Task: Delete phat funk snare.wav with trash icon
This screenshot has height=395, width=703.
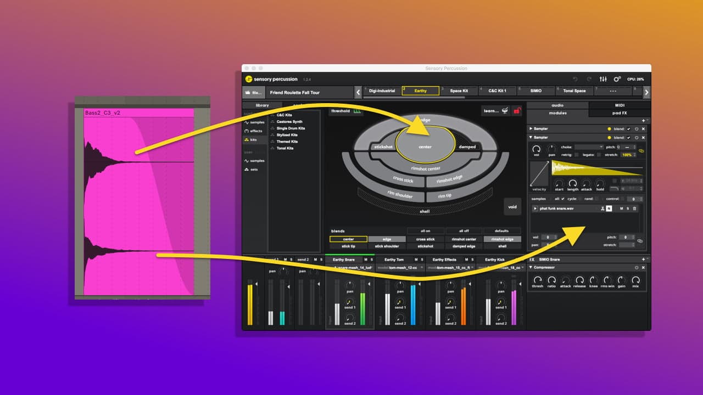Action: (x=635, y=208)
